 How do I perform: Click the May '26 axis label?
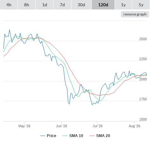24,126
